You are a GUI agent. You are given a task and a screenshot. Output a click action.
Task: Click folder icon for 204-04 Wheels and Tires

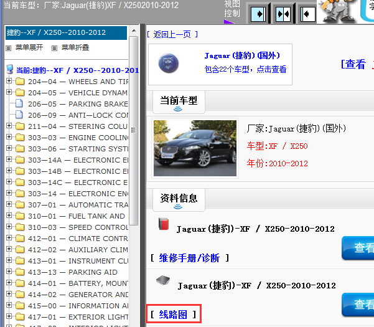click(x=20, y=82)
